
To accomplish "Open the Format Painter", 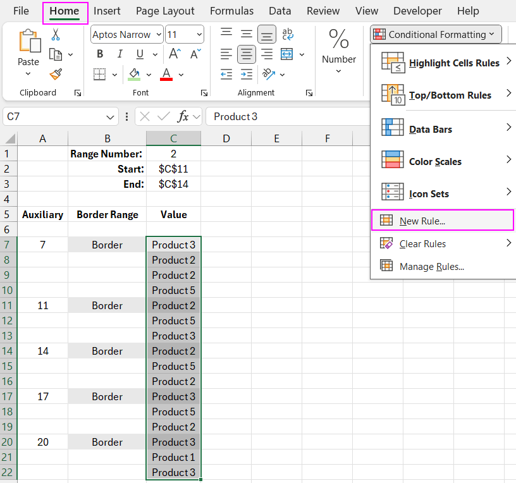I will [56, 74].
